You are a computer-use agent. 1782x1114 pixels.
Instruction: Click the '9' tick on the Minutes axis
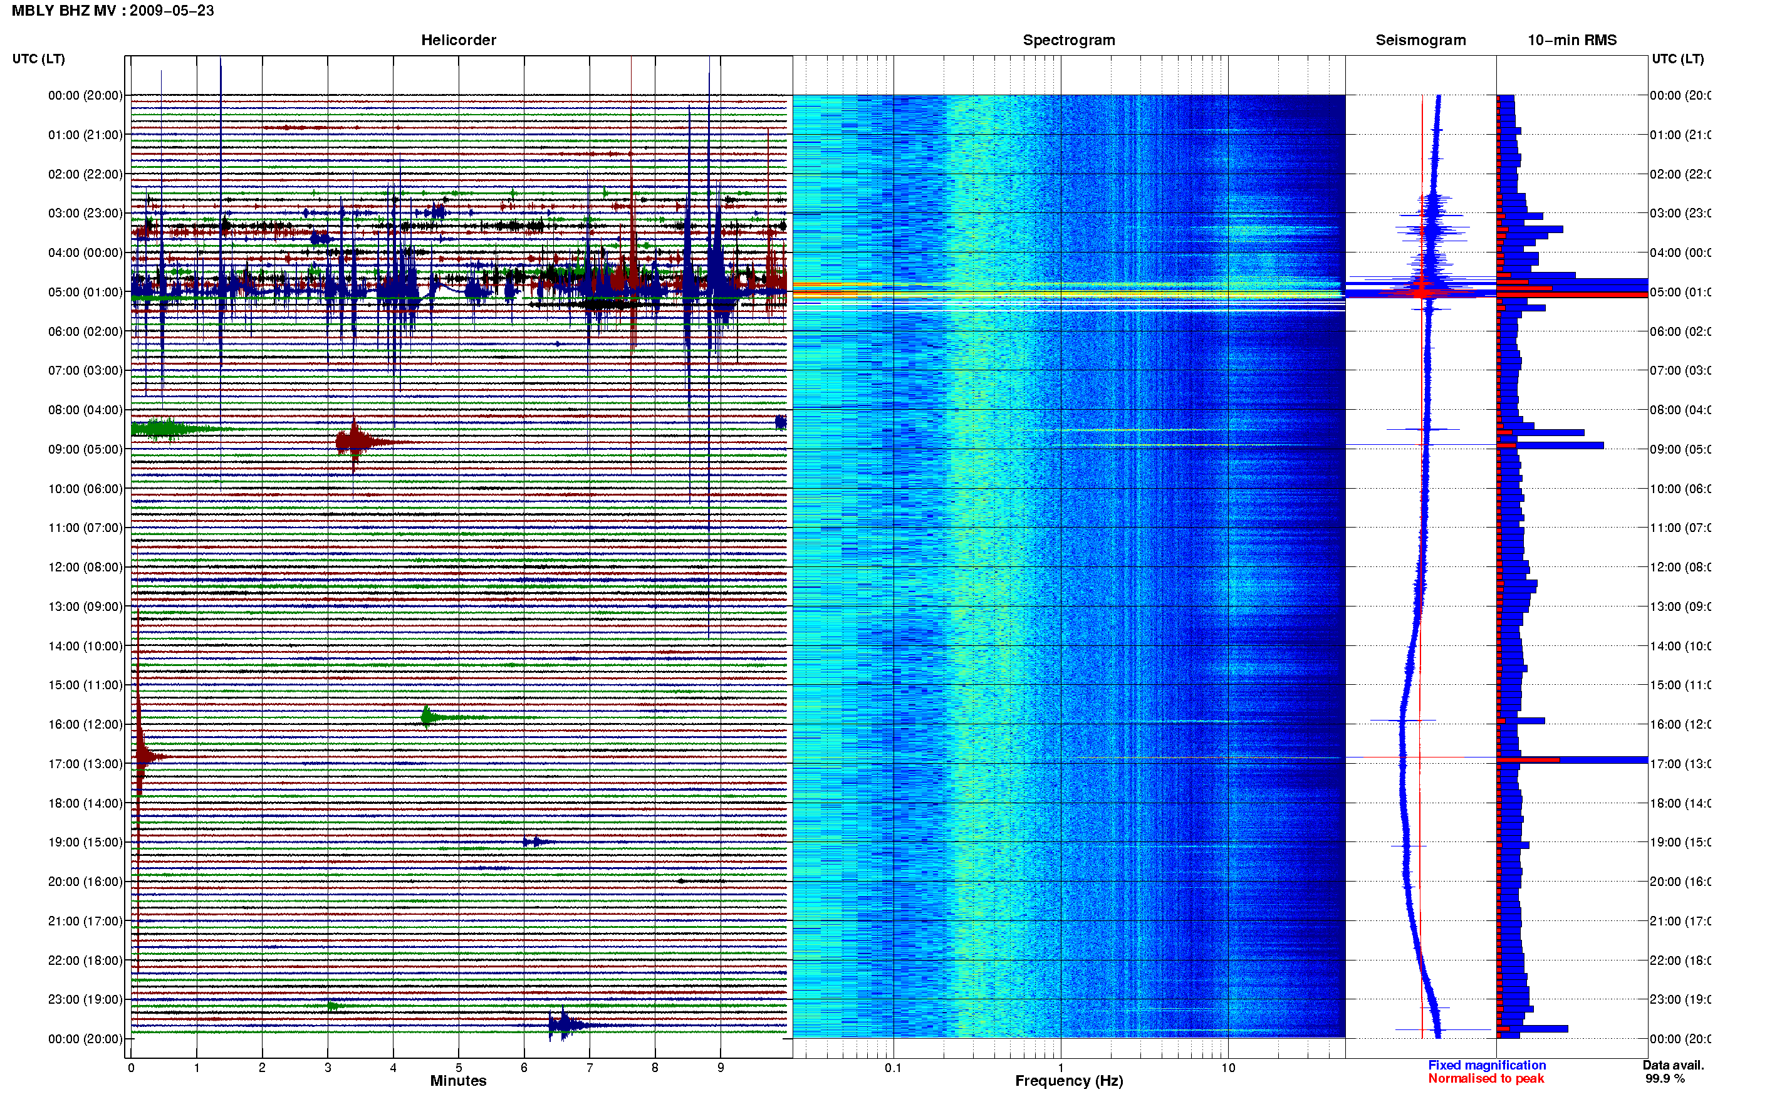(721, 1068)
